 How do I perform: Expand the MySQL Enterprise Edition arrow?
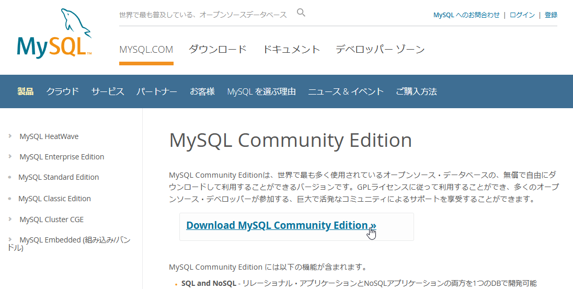(10, 156)
